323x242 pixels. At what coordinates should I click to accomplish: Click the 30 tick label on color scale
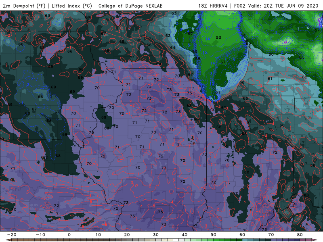[156, 235]
